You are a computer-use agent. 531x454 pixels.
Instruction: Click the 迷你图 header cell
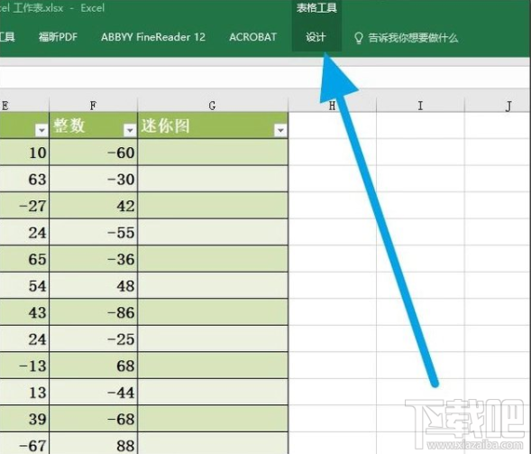point(213,125)
